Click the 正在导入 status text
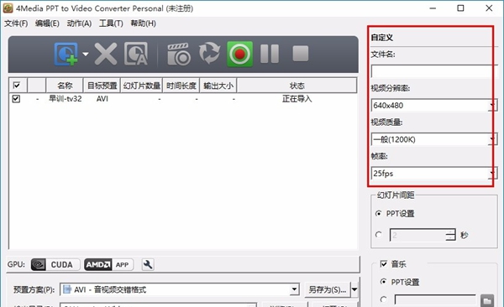 pos(297,99)
